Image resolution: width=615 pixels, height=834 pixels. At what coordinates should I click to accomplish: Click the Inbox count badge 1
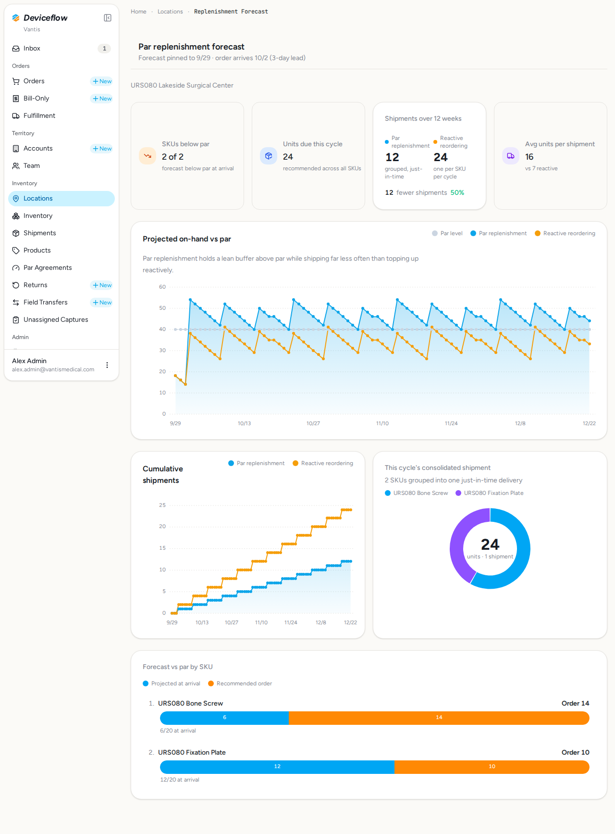pos(104,49)
